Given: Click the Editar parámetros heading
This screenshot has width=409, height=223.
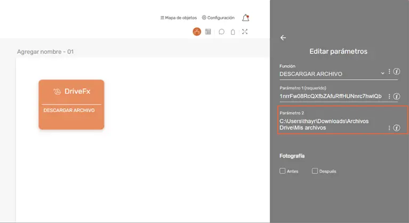Looking at the screenshot, I should [x=338, y=51].
